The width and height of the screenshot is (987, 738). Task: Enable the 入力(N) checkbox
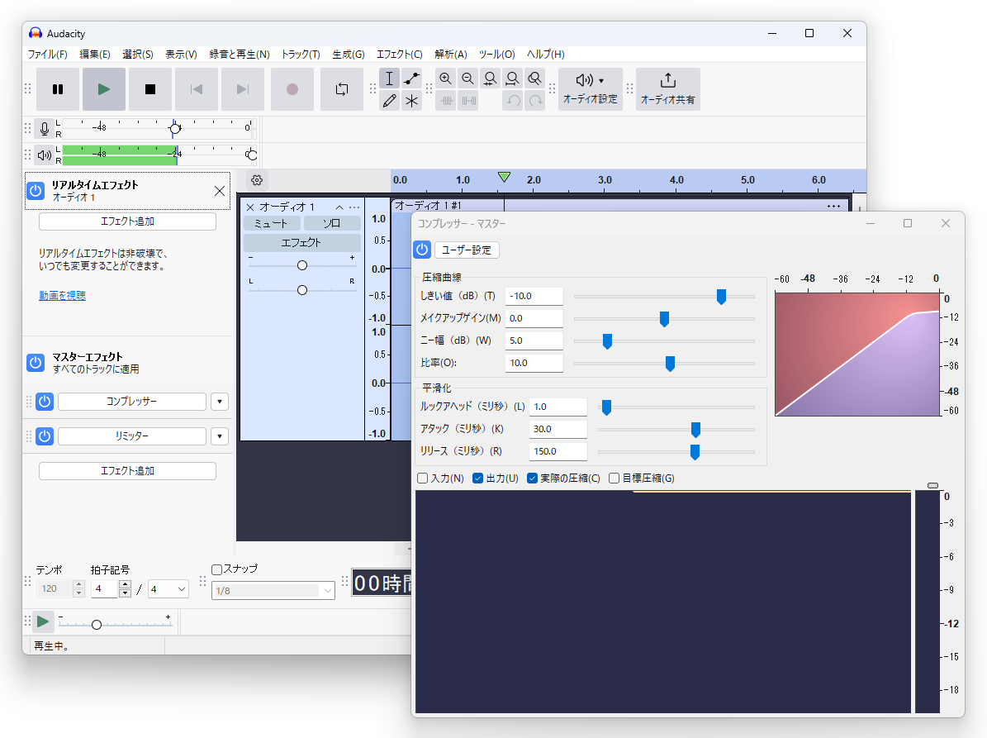click(x=422, y=479)
